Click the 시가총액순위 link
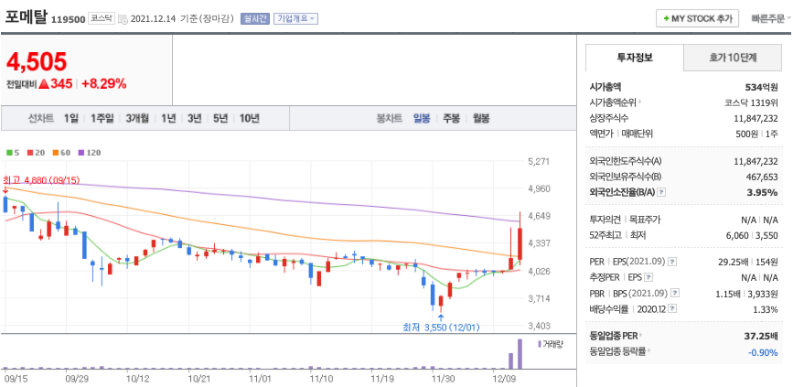This screenshot has height=387, width=793. tap(613, 102)
